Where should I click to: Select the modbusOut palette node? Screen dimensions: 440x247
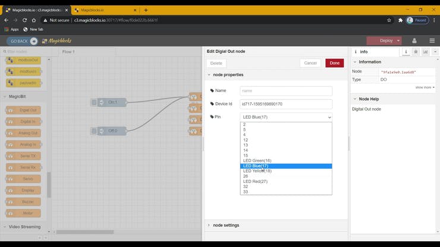(x=24, y=60)
